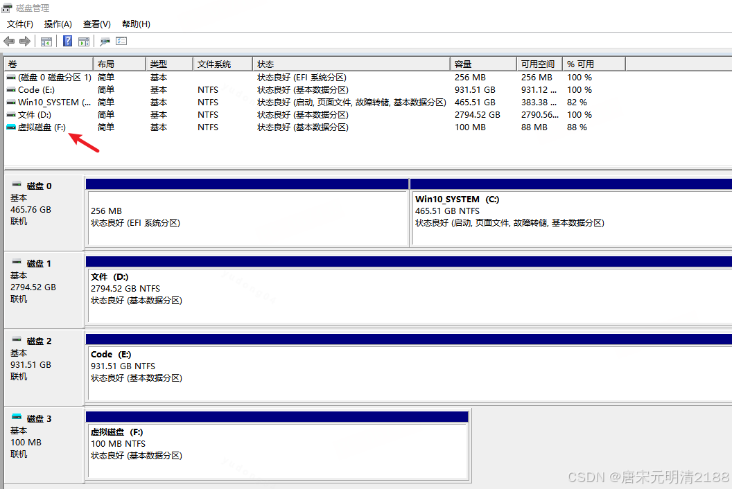
Task: Sort by the 卷 column header
Action: (49, 64)
